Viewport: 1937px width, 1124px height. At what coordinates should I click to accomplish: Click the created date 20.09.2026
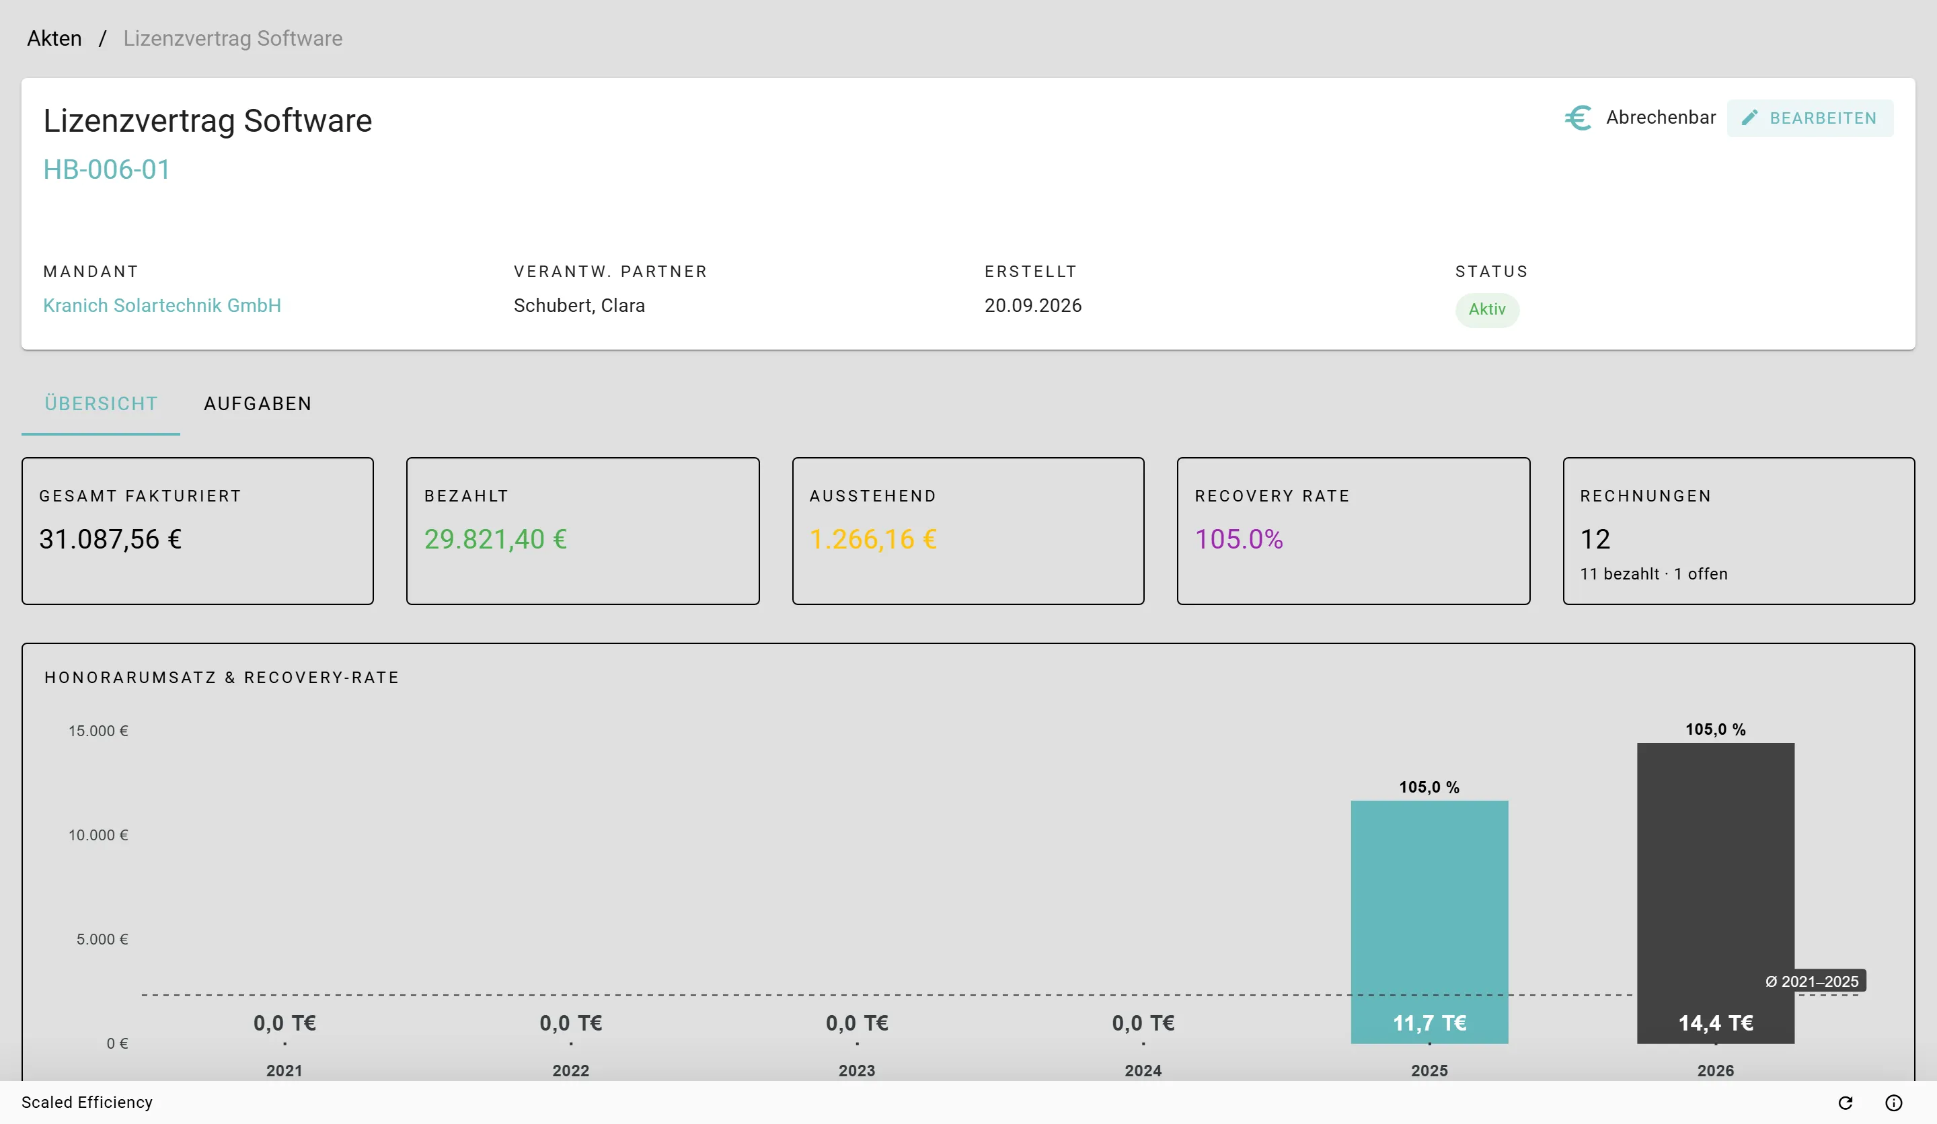pyautogui.click(x=1032, y=305)
